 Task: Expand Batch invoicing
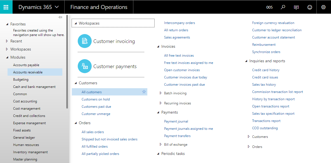pos(161,93)
